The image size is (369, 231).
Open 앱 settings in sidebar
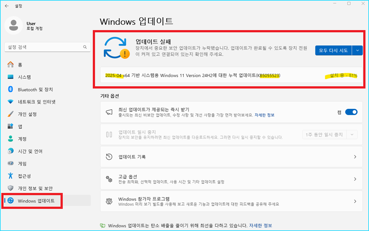point(47,127)
